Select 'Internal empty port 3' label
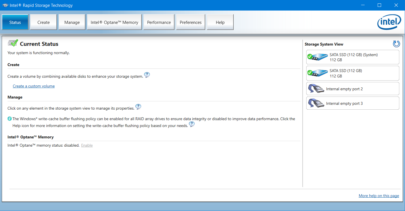This screenshot has width=405, height=211. point(344,103)
